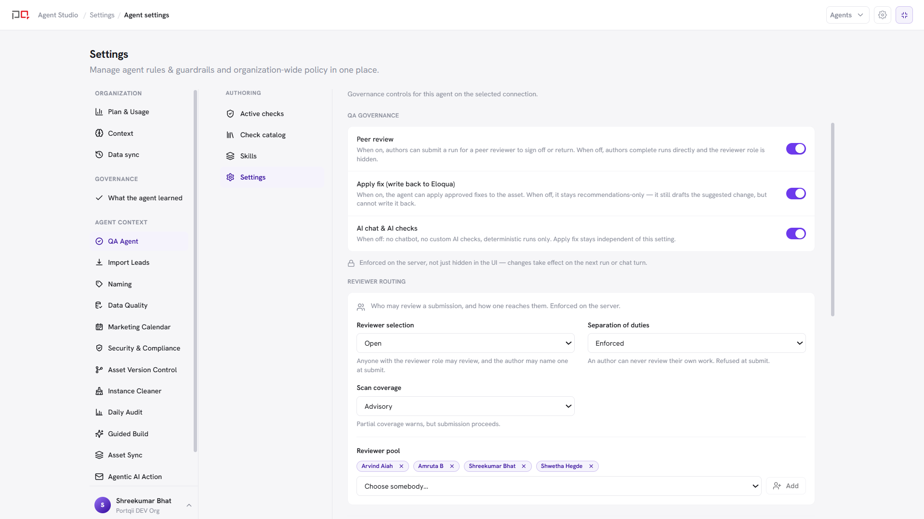Click the Asset Version Control branch icon
Screen dimensions: 924x519
click(99, 370)
